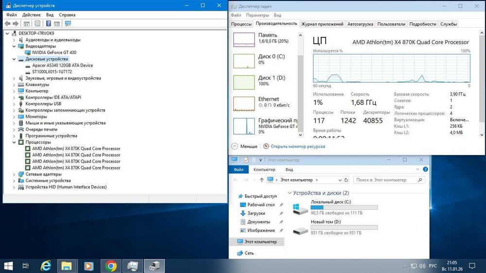The height and width of the screenshot is (273, 486).
Task: Expand Системные устройства node
Action: pyautogui.click(x=14, y=181)
